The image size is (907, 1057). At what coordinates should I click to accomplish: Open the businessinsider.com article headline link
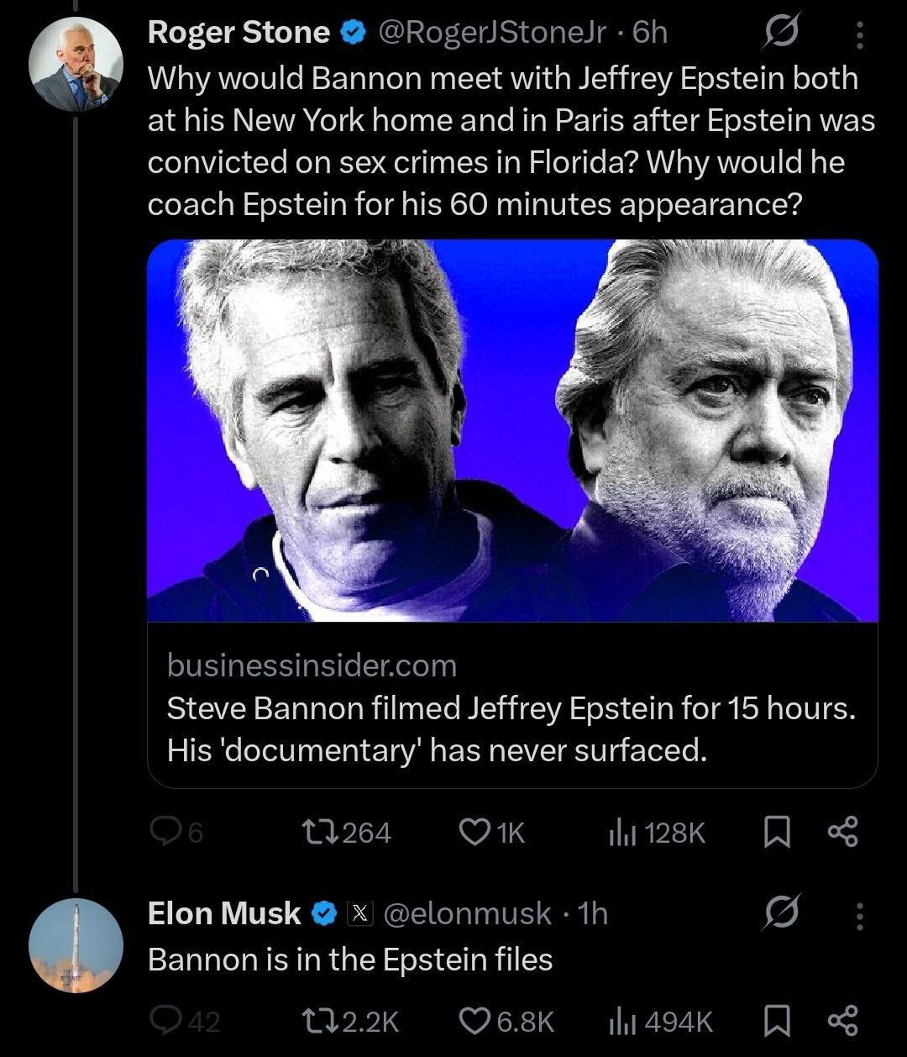click(511, 728)
